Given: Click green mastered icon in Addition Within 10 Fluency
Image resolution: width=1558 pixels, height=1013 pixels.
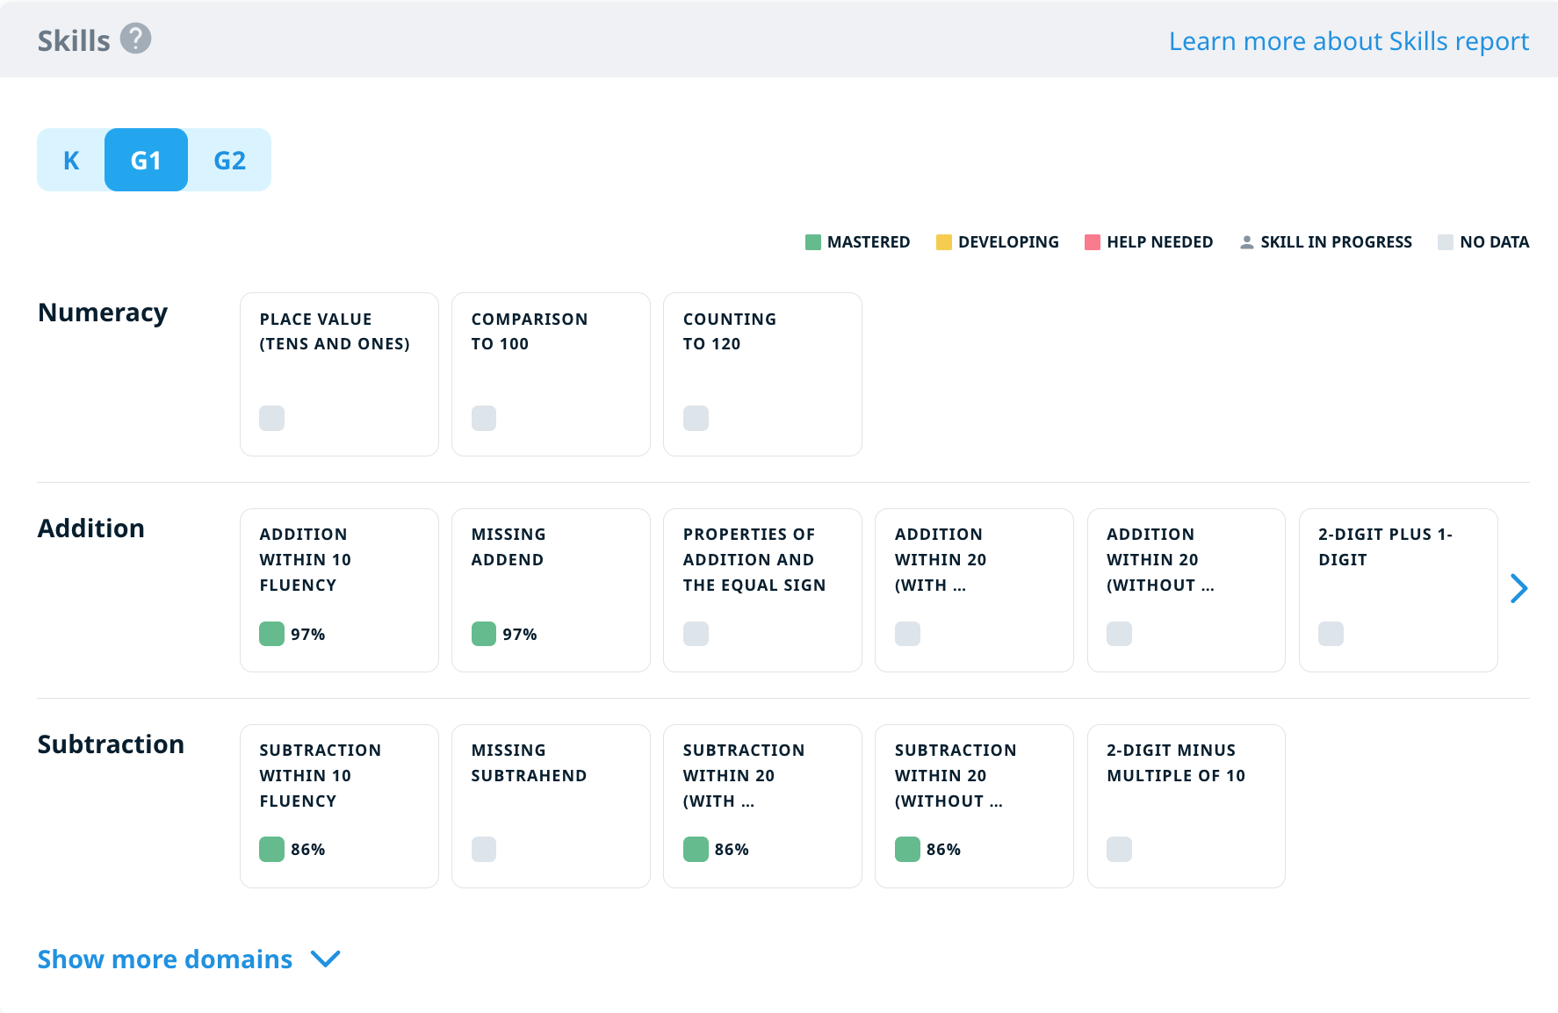Looking at the screenshot, I should click(x=271, y=634).
